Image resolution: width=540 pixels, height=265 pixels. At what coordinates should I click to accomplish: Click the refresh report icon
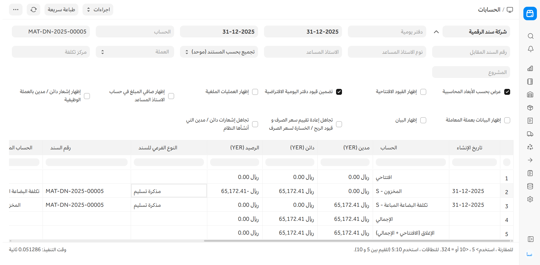[34, 10]
